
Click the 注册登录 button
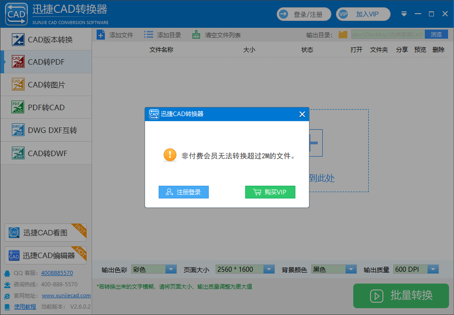(x=184, y=192)
